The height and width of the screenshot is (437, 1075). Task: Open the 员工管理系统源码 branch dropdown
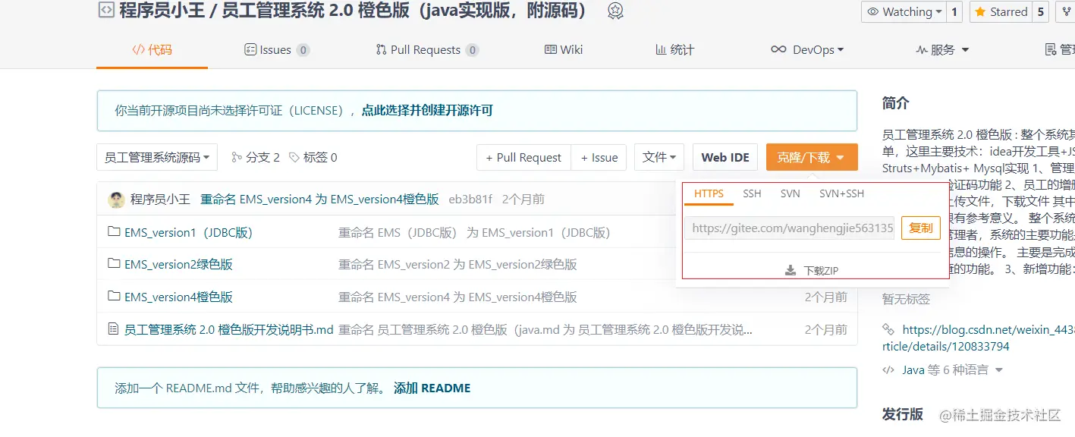pyautogui.click(x=157, y=157)
